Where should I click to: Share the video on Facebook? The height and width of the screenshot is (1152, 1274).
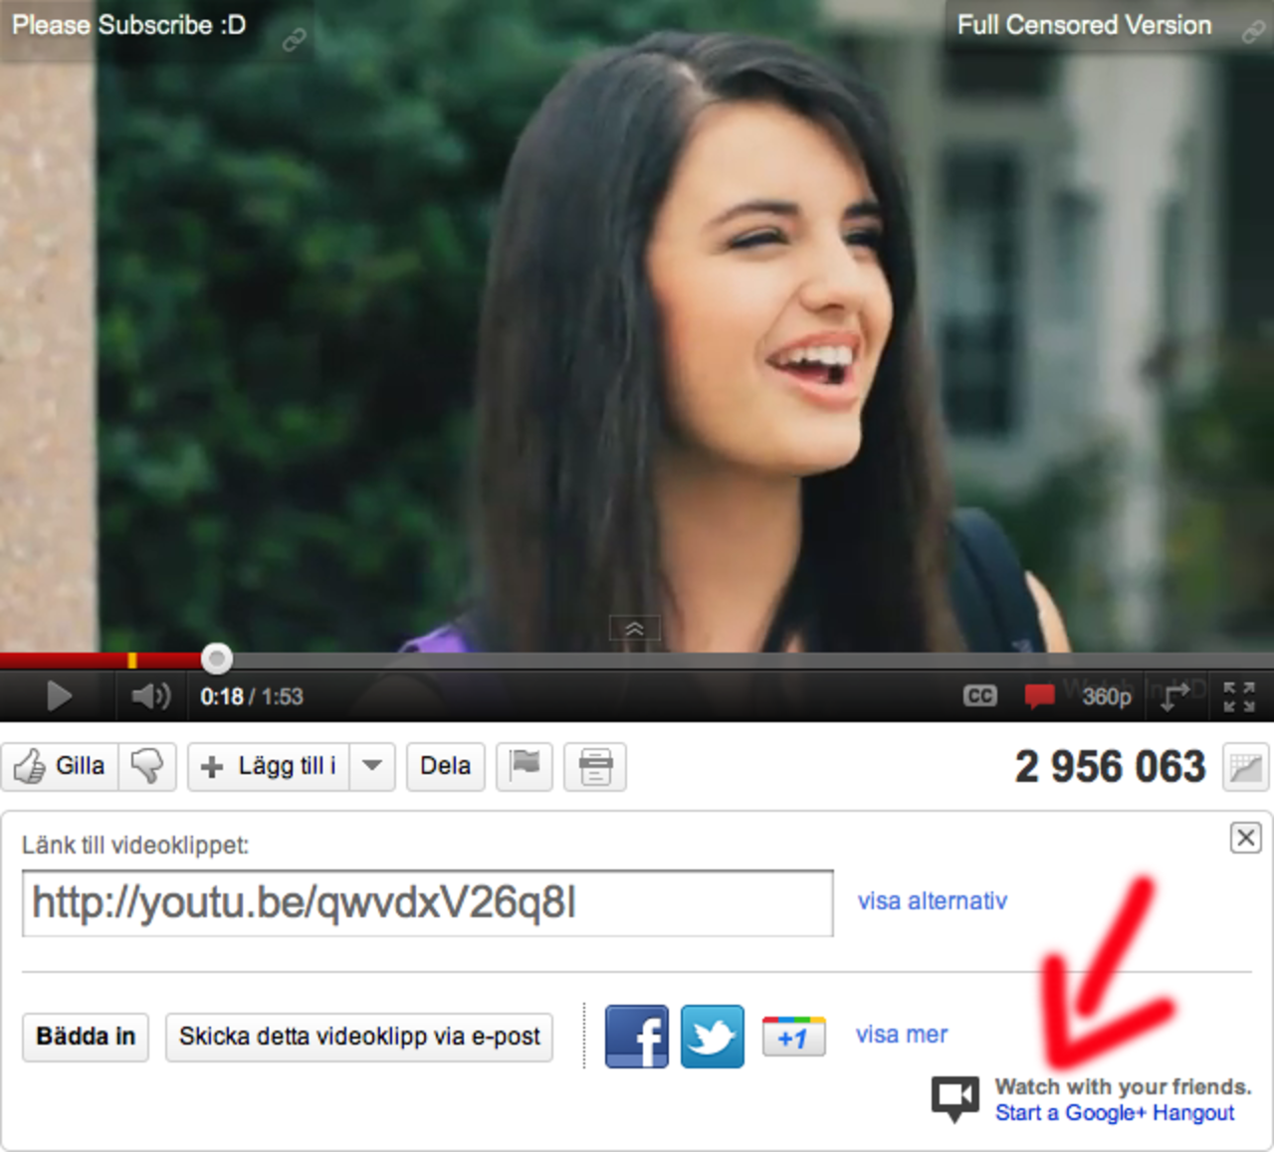pos(636,1037)
